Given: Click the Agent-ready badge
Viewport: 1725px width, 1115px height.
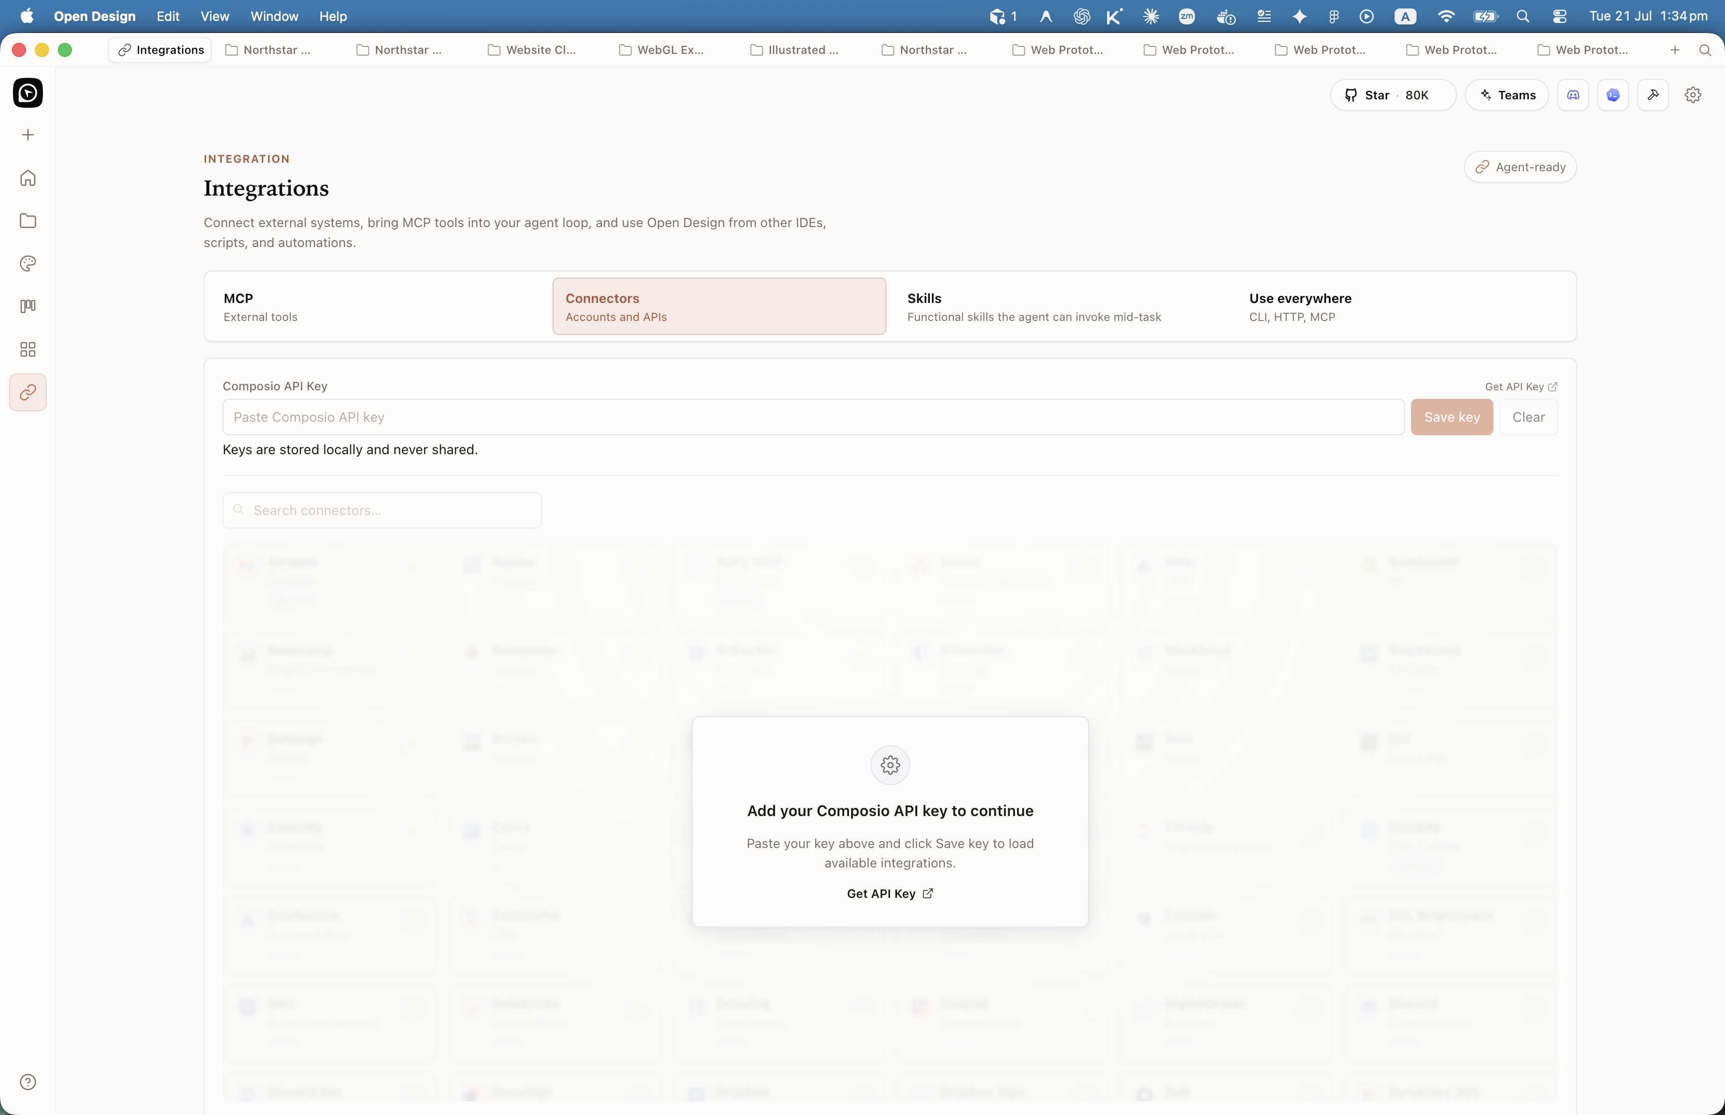Looking at the screenshot, I should 1520,167.
